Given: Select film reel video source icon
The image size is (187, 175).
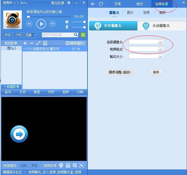Looking at the screenshot, I should 75,165.
